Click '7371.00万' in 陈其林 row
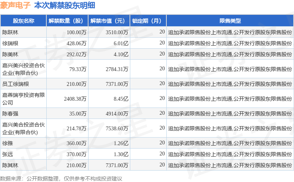The width and height of the screenshot is (294, 182). (117, 166)
